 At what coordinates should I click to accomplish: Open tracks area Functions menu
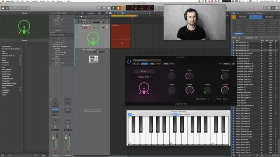point(91,13)
